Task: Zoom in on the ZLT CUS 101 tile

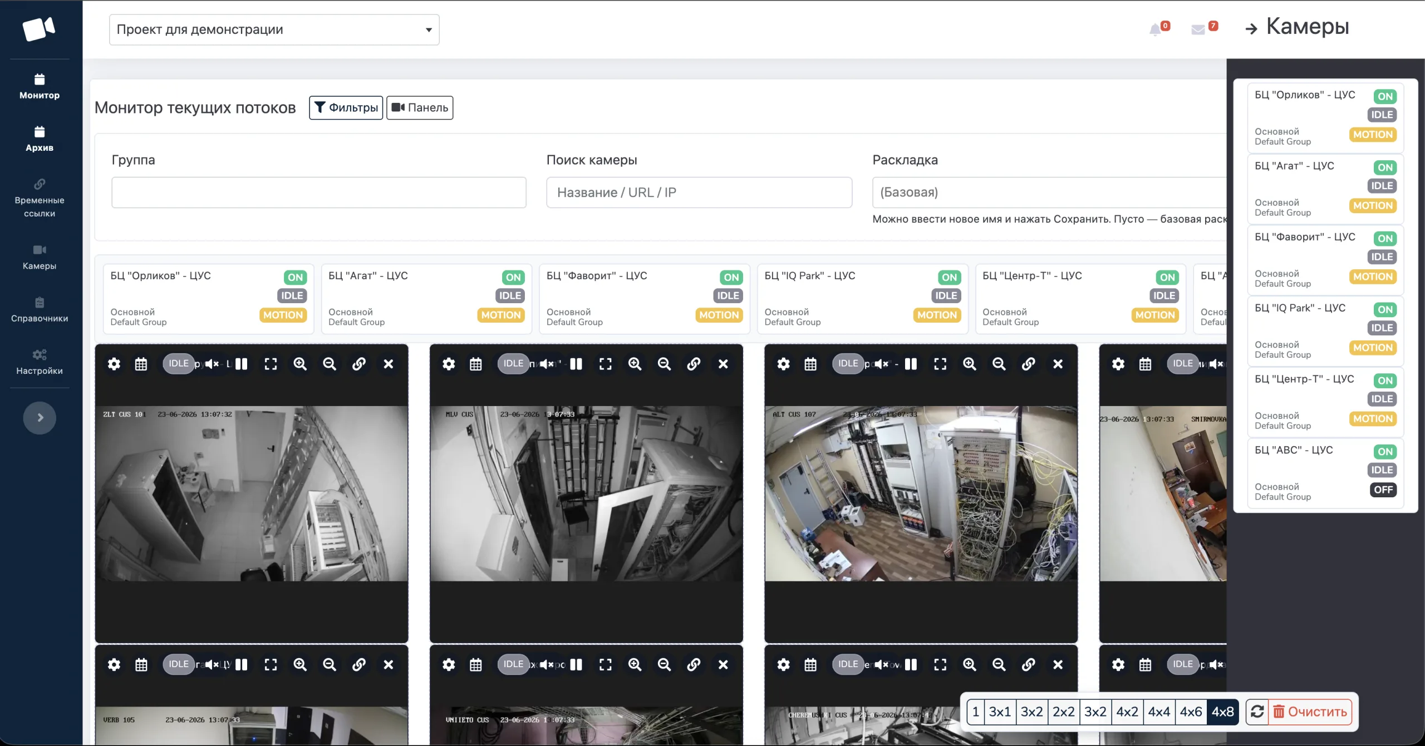Action: (300, 364)
